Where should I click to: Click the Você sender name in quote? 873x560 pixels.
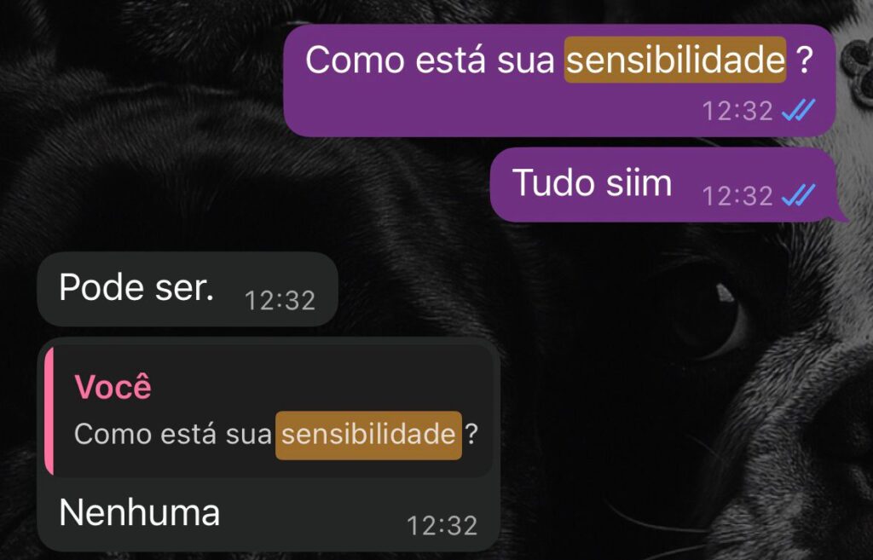tap(113, 386)
